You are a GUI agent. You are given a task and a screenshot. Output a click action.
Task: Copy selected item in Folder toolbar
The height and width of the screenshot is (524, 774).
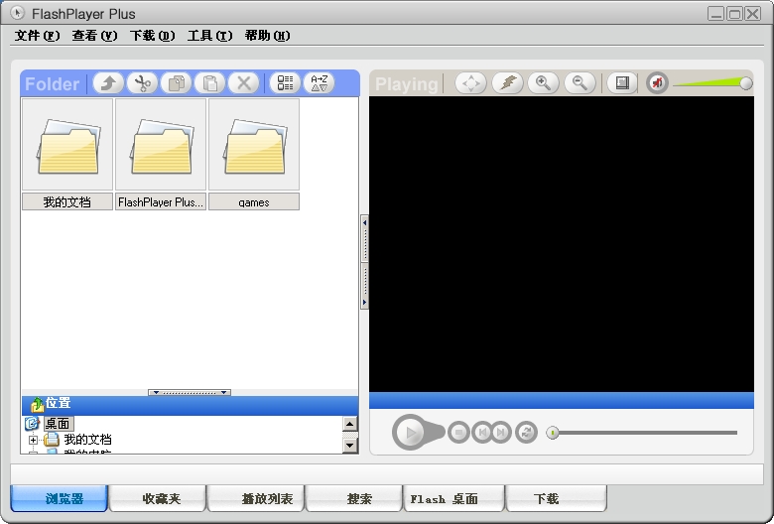click(x=177, y=83)
